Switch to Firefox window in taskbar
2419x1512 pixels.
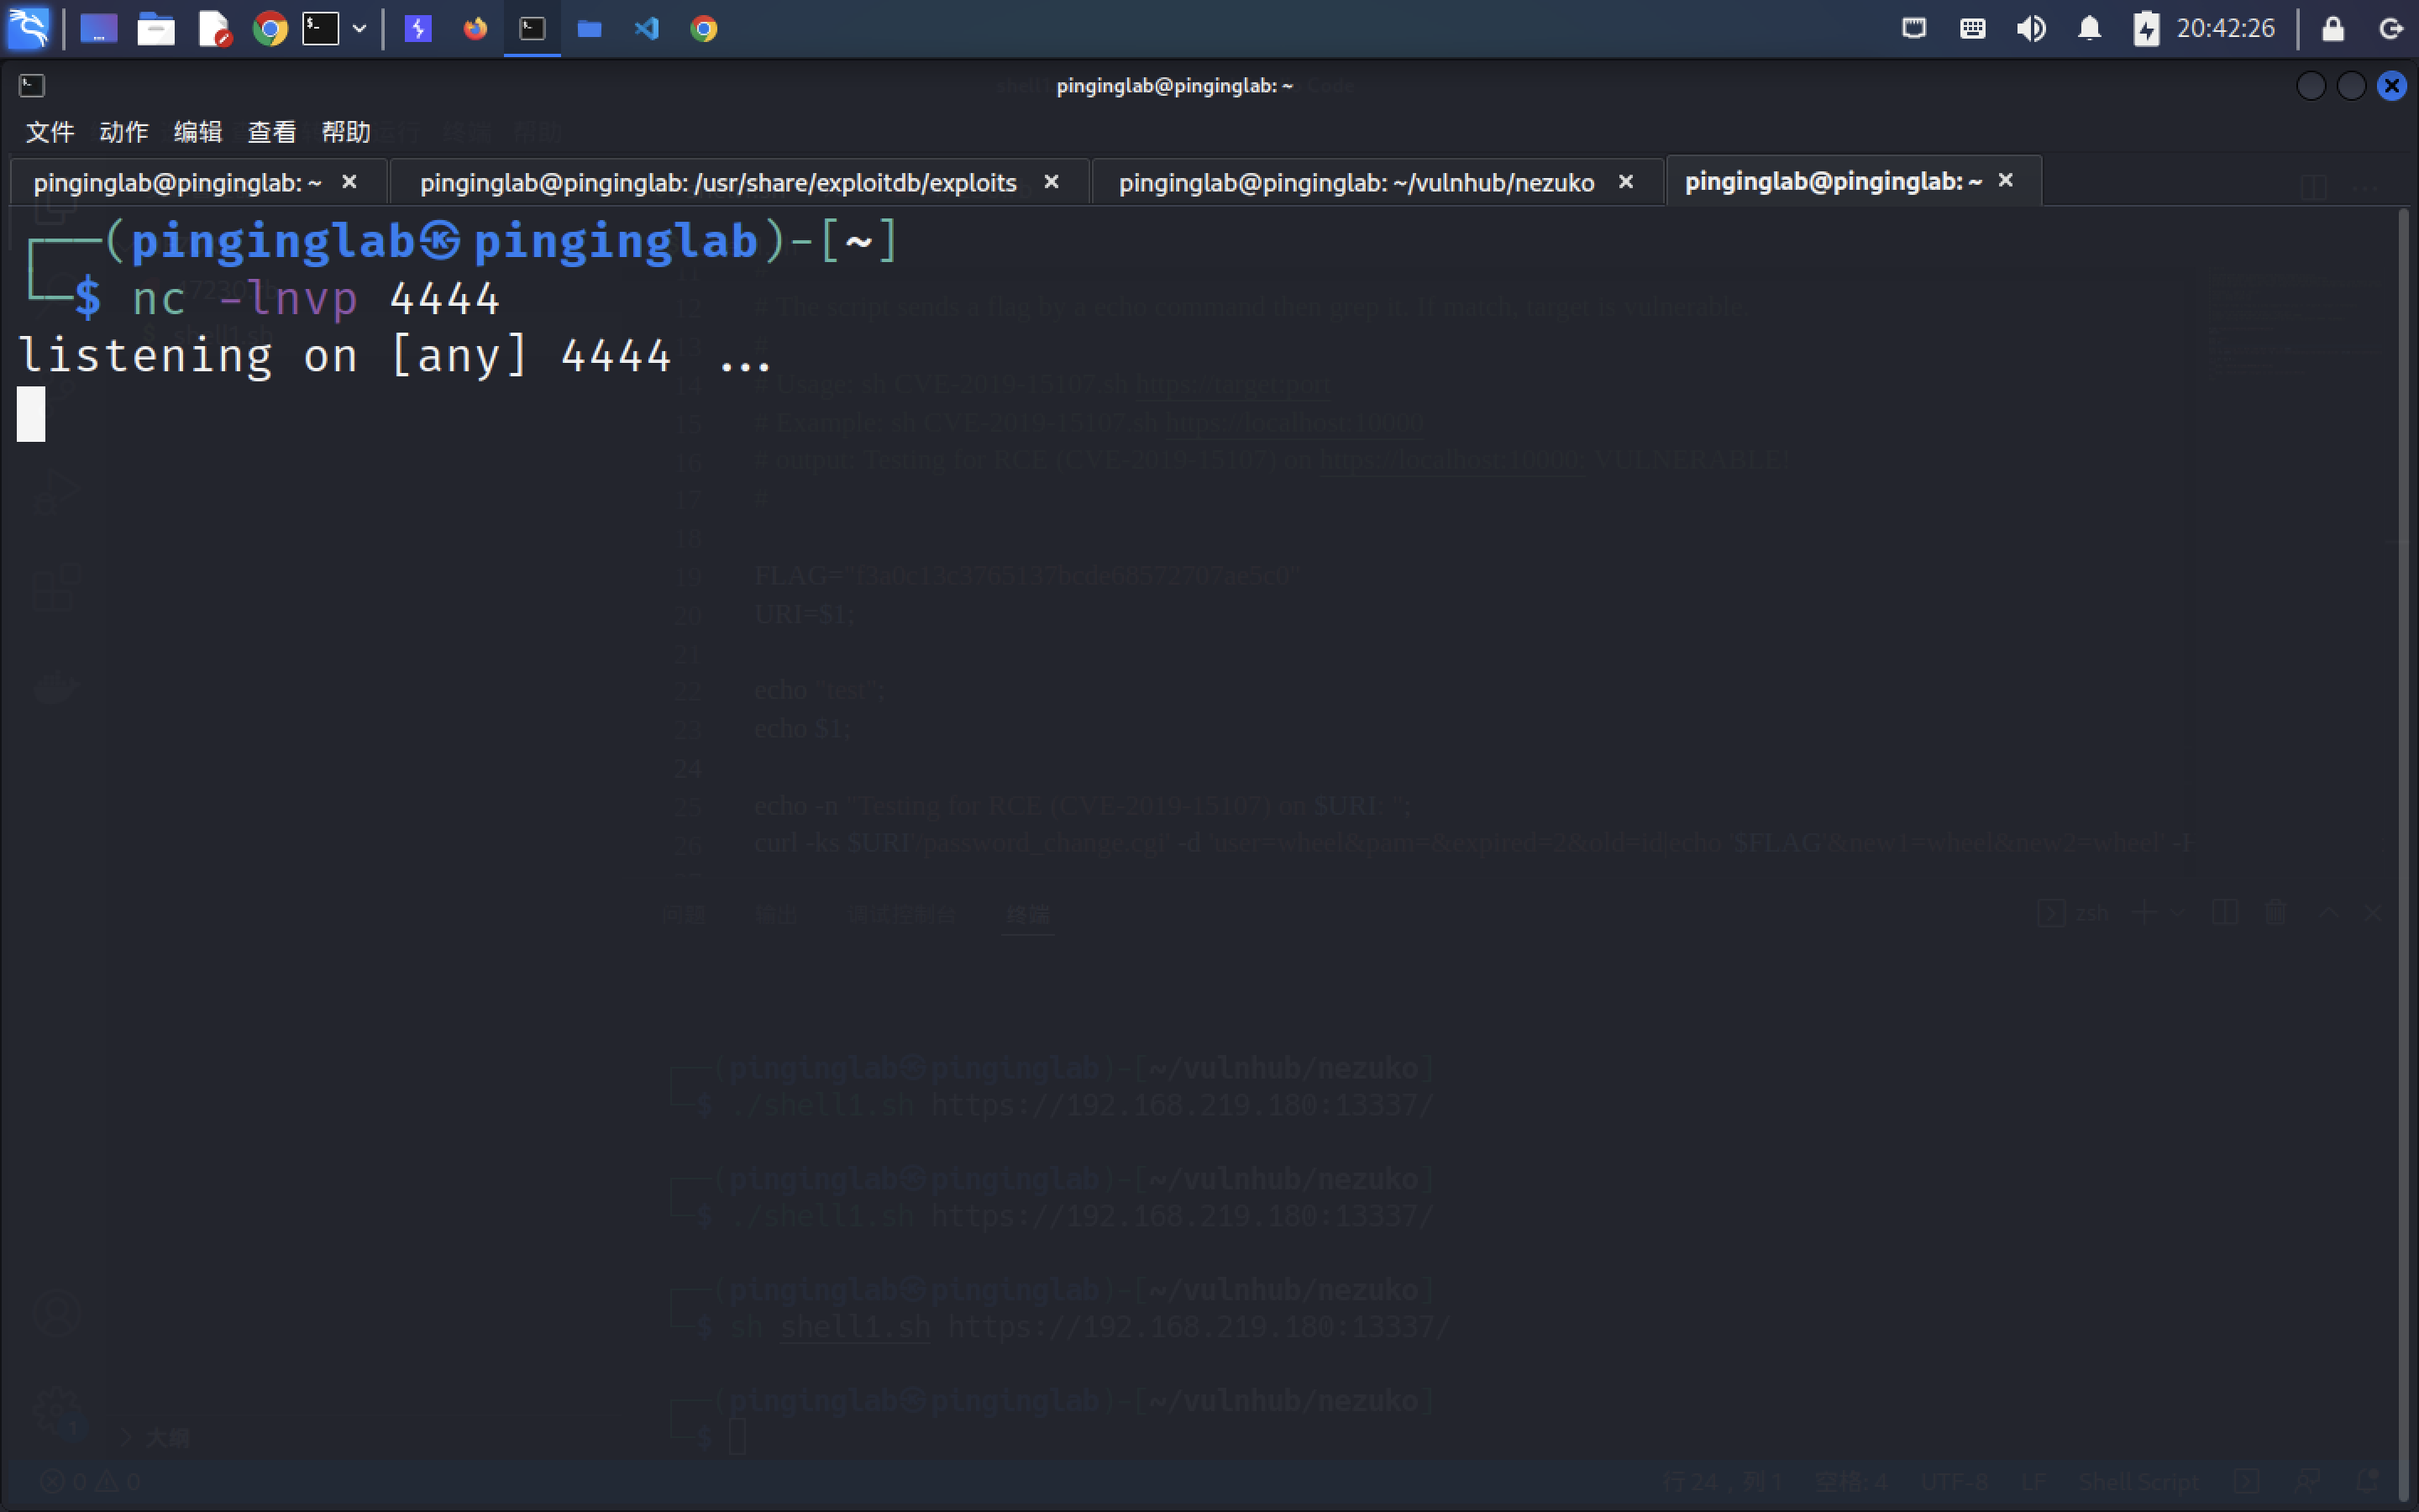point(475,28)
